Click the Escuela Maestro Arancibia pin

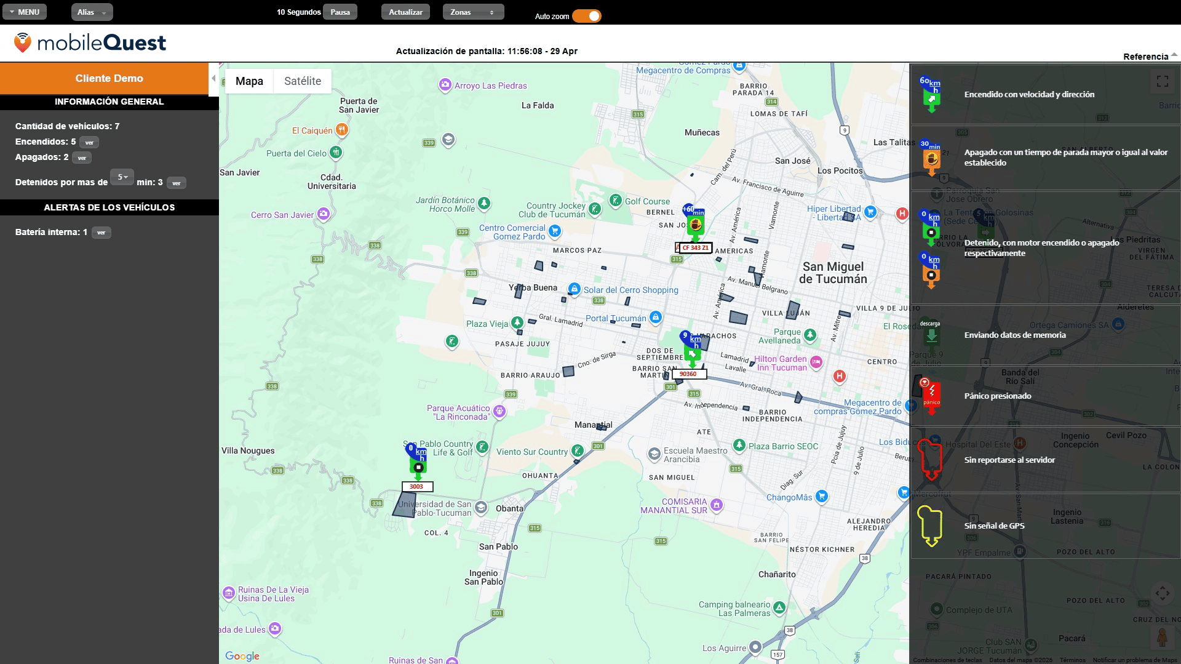654,454
